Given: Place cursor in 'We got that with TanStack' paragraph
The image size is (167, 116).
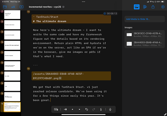Looking at the screenshot, I should (x=70, y=94).
